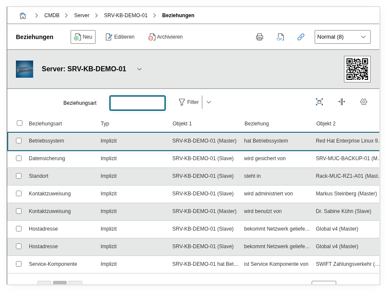Go to the home page icon
Image resolution: width=387 pixels, height=292 pixels.
coord(23,15)
